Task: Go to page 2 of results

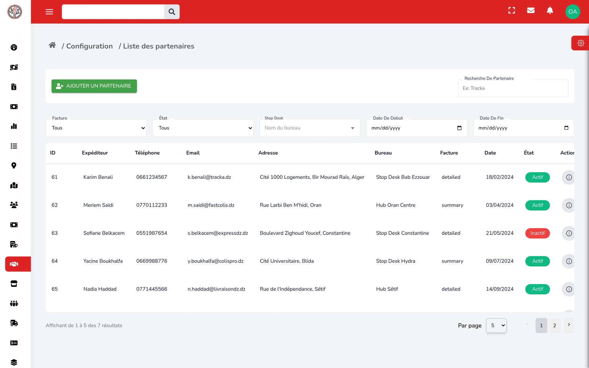Action: pos(555,325)
